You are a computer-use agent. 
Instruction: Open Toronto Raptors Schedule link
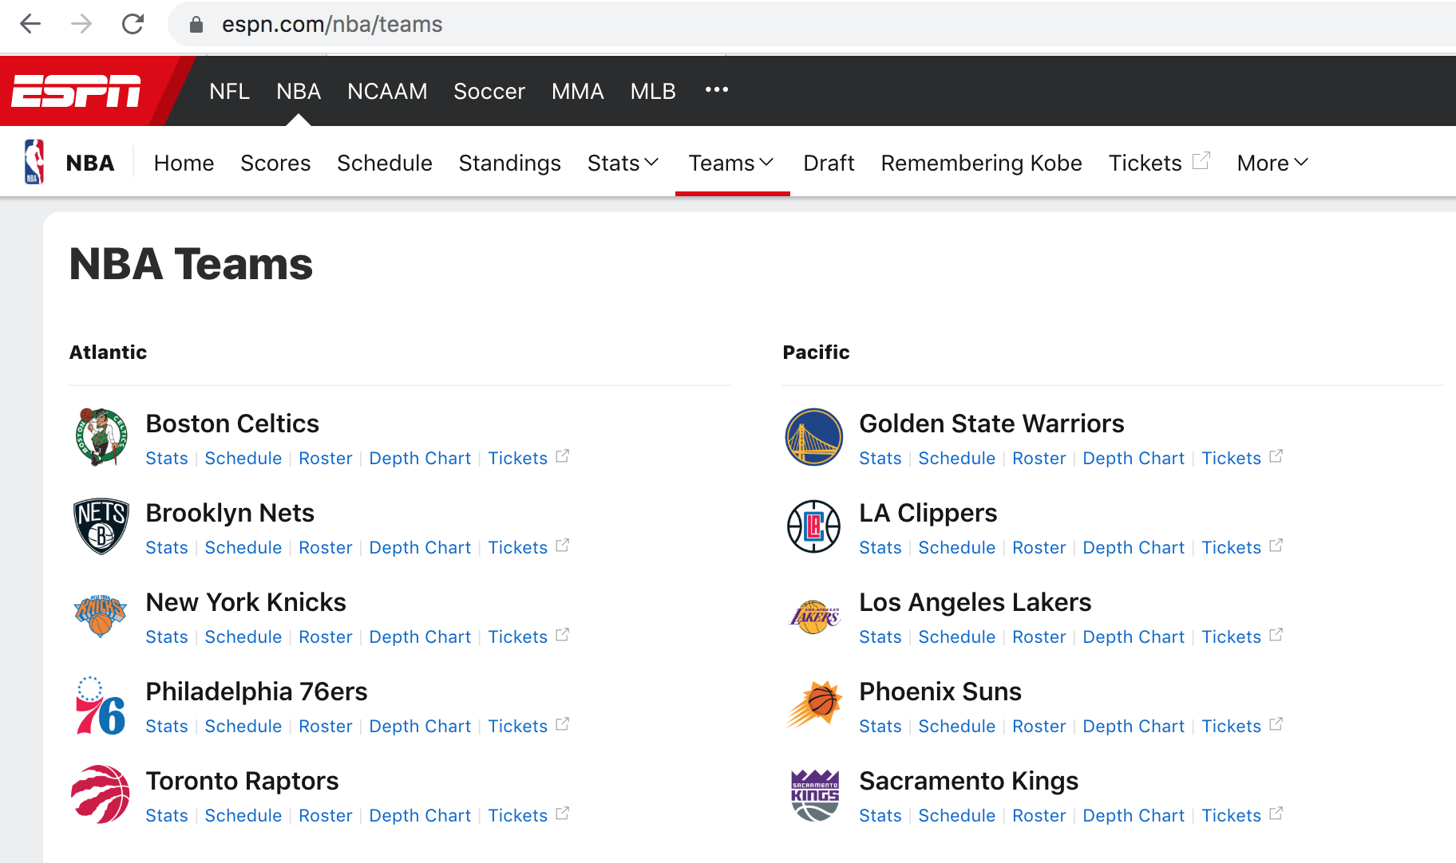coord(243,816)
